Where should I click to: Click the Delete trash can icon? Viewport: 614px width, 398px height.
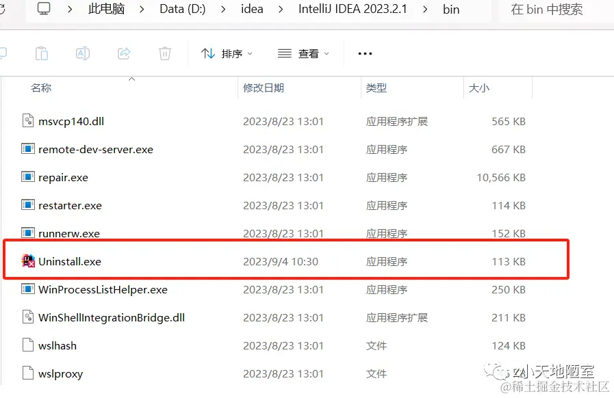(165, 53)
